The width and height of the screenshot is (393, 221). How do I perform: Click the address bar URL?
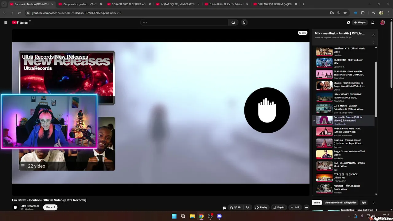click(x=77, y=13)
